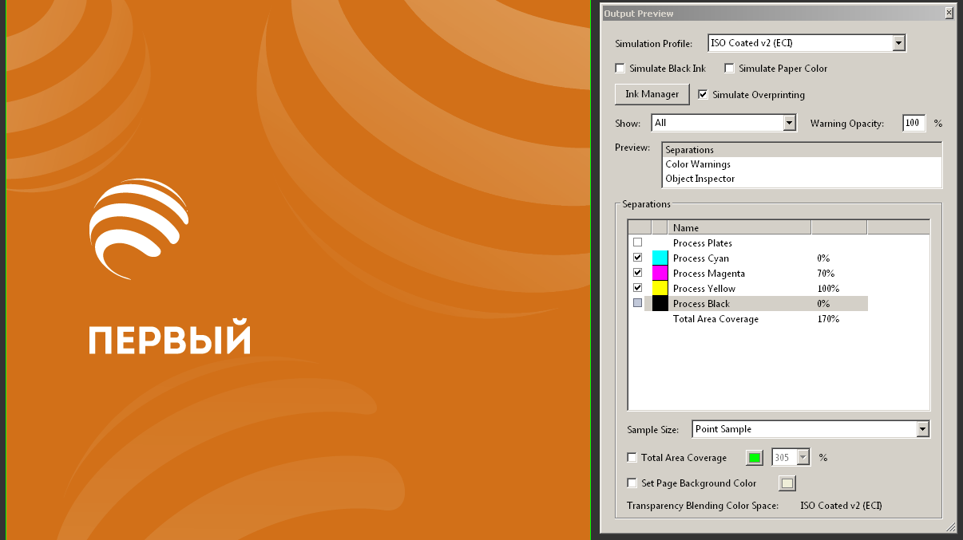
Task: Select Object Inspector in Preview list
Action: (x=802, y=179)
